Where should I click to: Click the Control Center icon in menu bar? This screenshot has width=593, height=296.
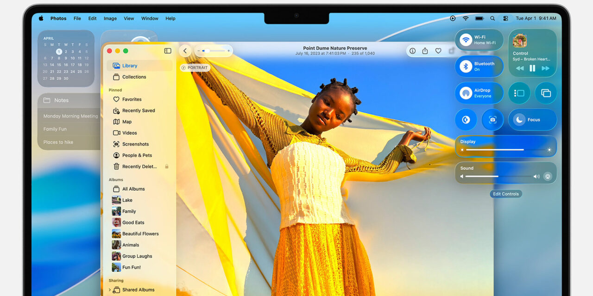click(x=505, y=18)
